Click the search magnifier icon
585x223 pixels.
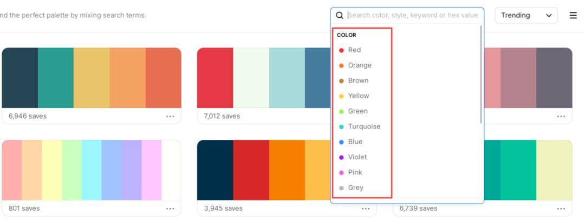[x=339, y=15]
